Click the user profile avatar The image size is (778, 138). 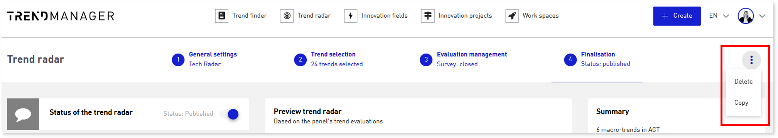pyautogui.click(x=746, y=16)
